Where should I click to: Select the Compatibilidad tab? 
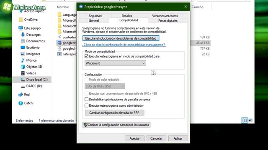point(129,20)
